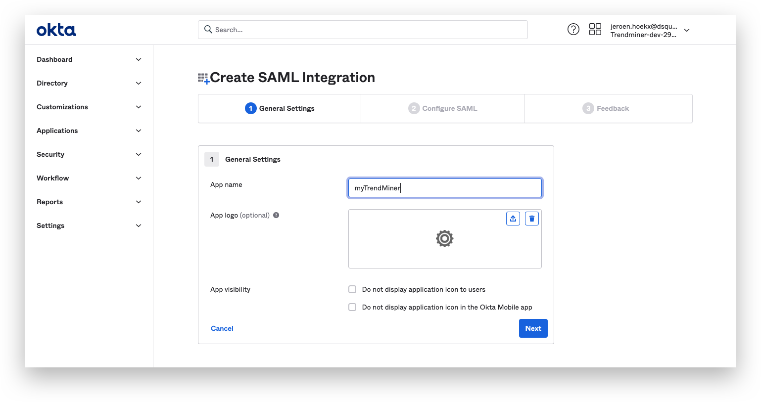761x402 pixels.
Task: Click the apps grid icon in the header
Action: [595, 29]
